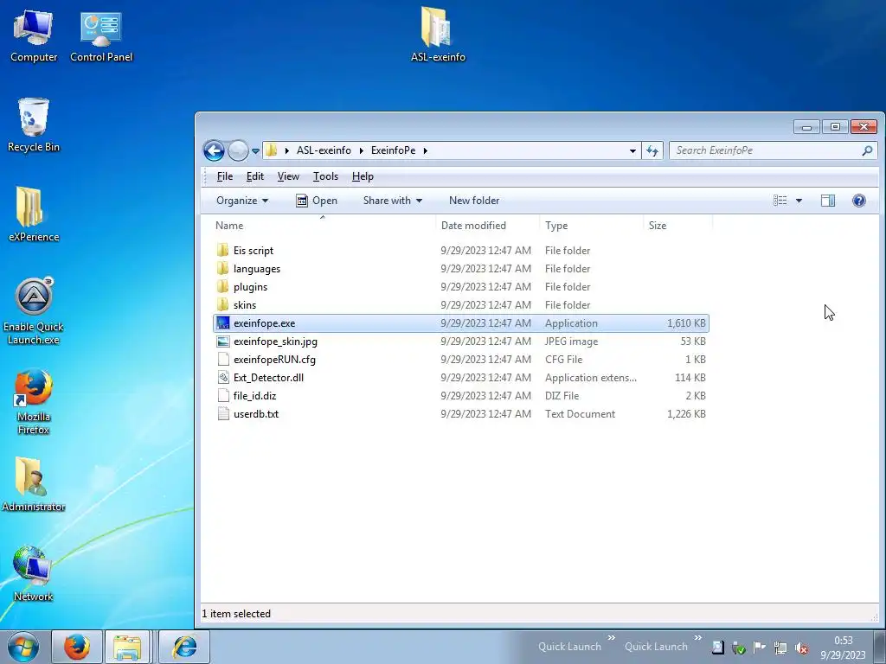The width and height of the screenshot is (886, 664).
Task: Open the Computer desktop icon
Action: click(34, 35)
